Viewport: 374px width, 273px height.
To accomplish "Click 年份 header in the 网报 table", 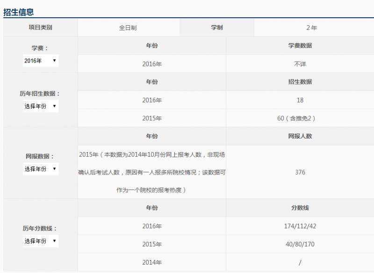I will 152,136.
